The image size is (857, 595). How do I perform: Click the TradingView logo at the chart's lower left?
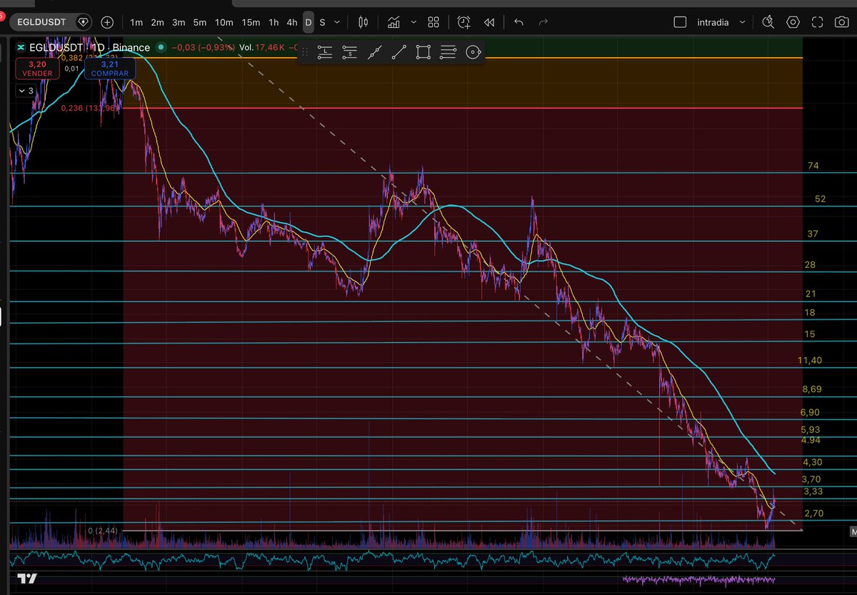coord(27,578)
